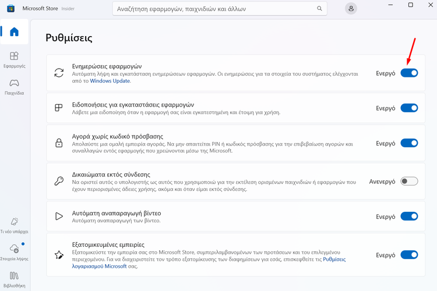The height and width of the screenshot is (291, 437).
Task: Open the Windows Update link
Action: coord(110,81)
